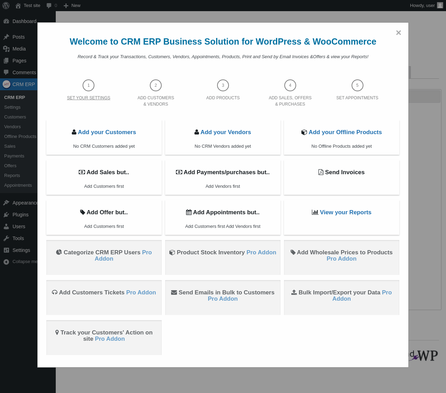Click the Comments icon in sidebar
The height and width of the screenshot is (393, 446).
[6, 72]
